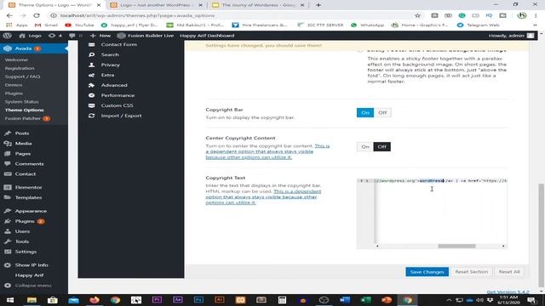Open the Performance options section
Screen dimensions: 545x306
[x=118, y=95]
